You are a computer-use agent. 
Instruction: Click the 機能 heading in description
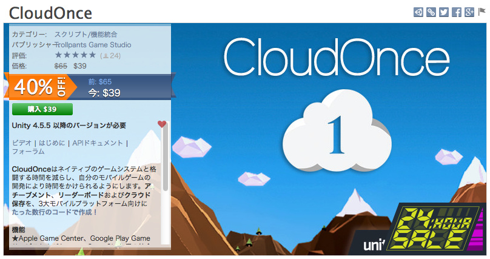tap(18, 230)
